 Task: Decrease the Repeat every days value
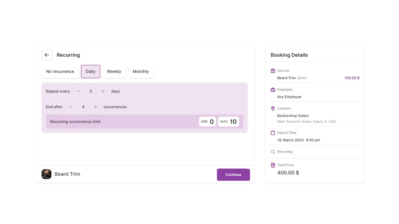click(x=78, y=91)
